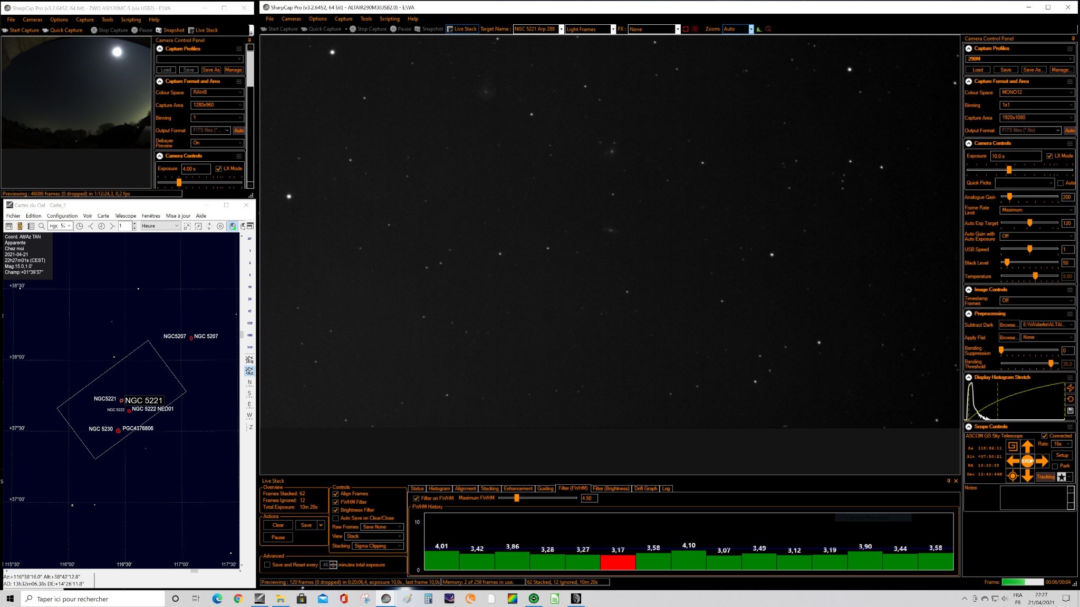Click the Clear button in Live Stack Actions
This screenshot has height=607, width=1080.
(278, 525)
